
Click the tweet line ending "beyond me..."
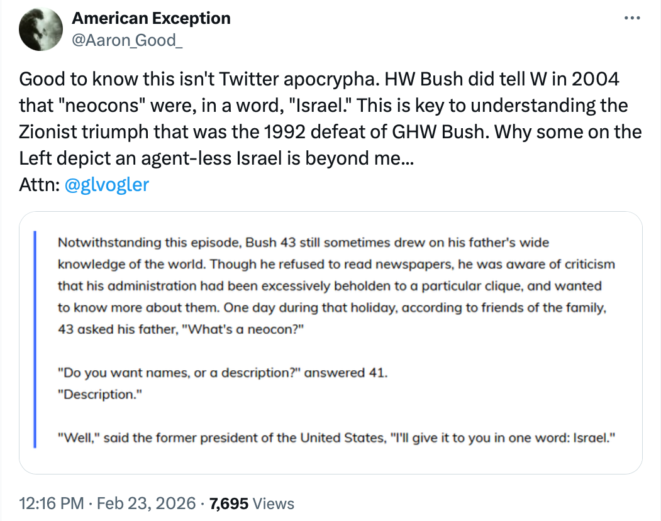(216, 158)
